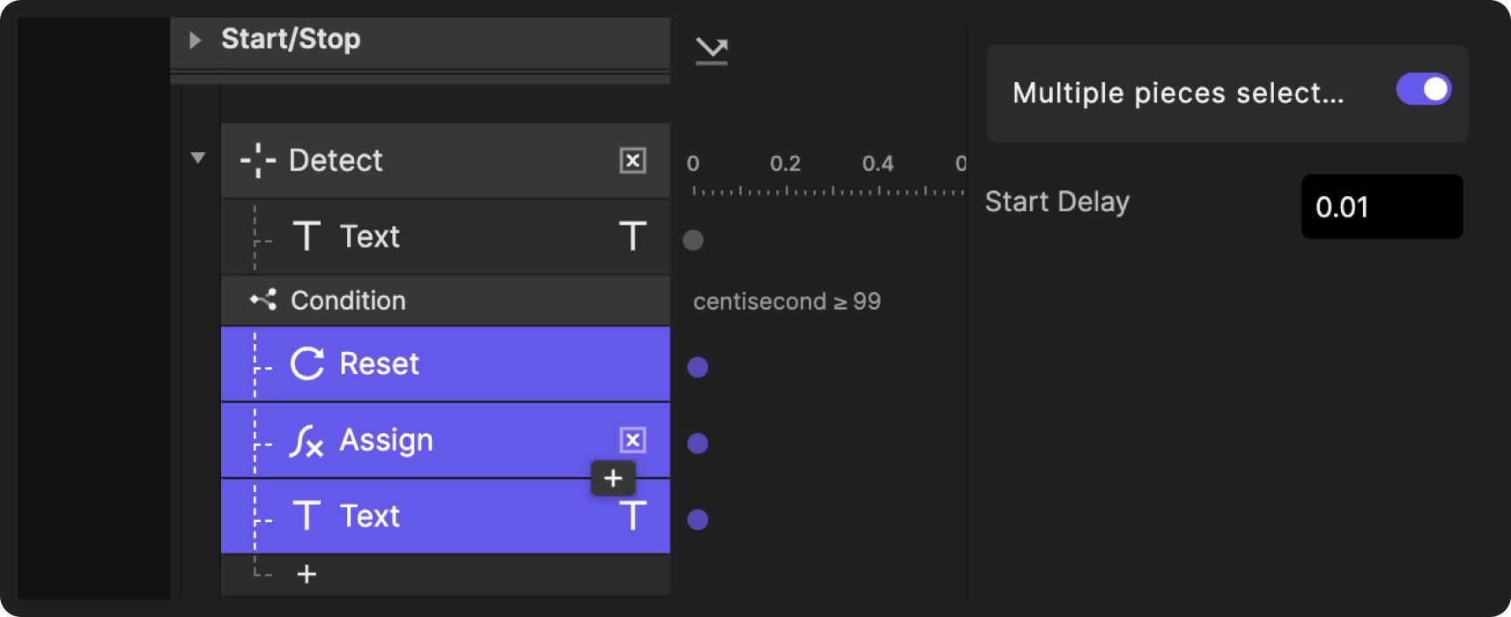Viewport: 1511px width, 617px height.
Task: Click the floating plus badge near Assign
Action: [613, 478]
